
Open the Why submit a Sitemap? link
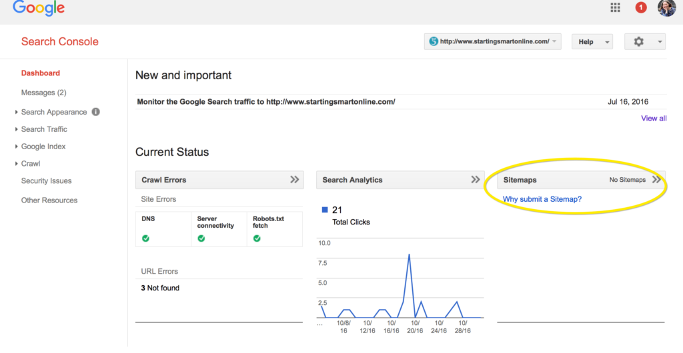(542, 199)
